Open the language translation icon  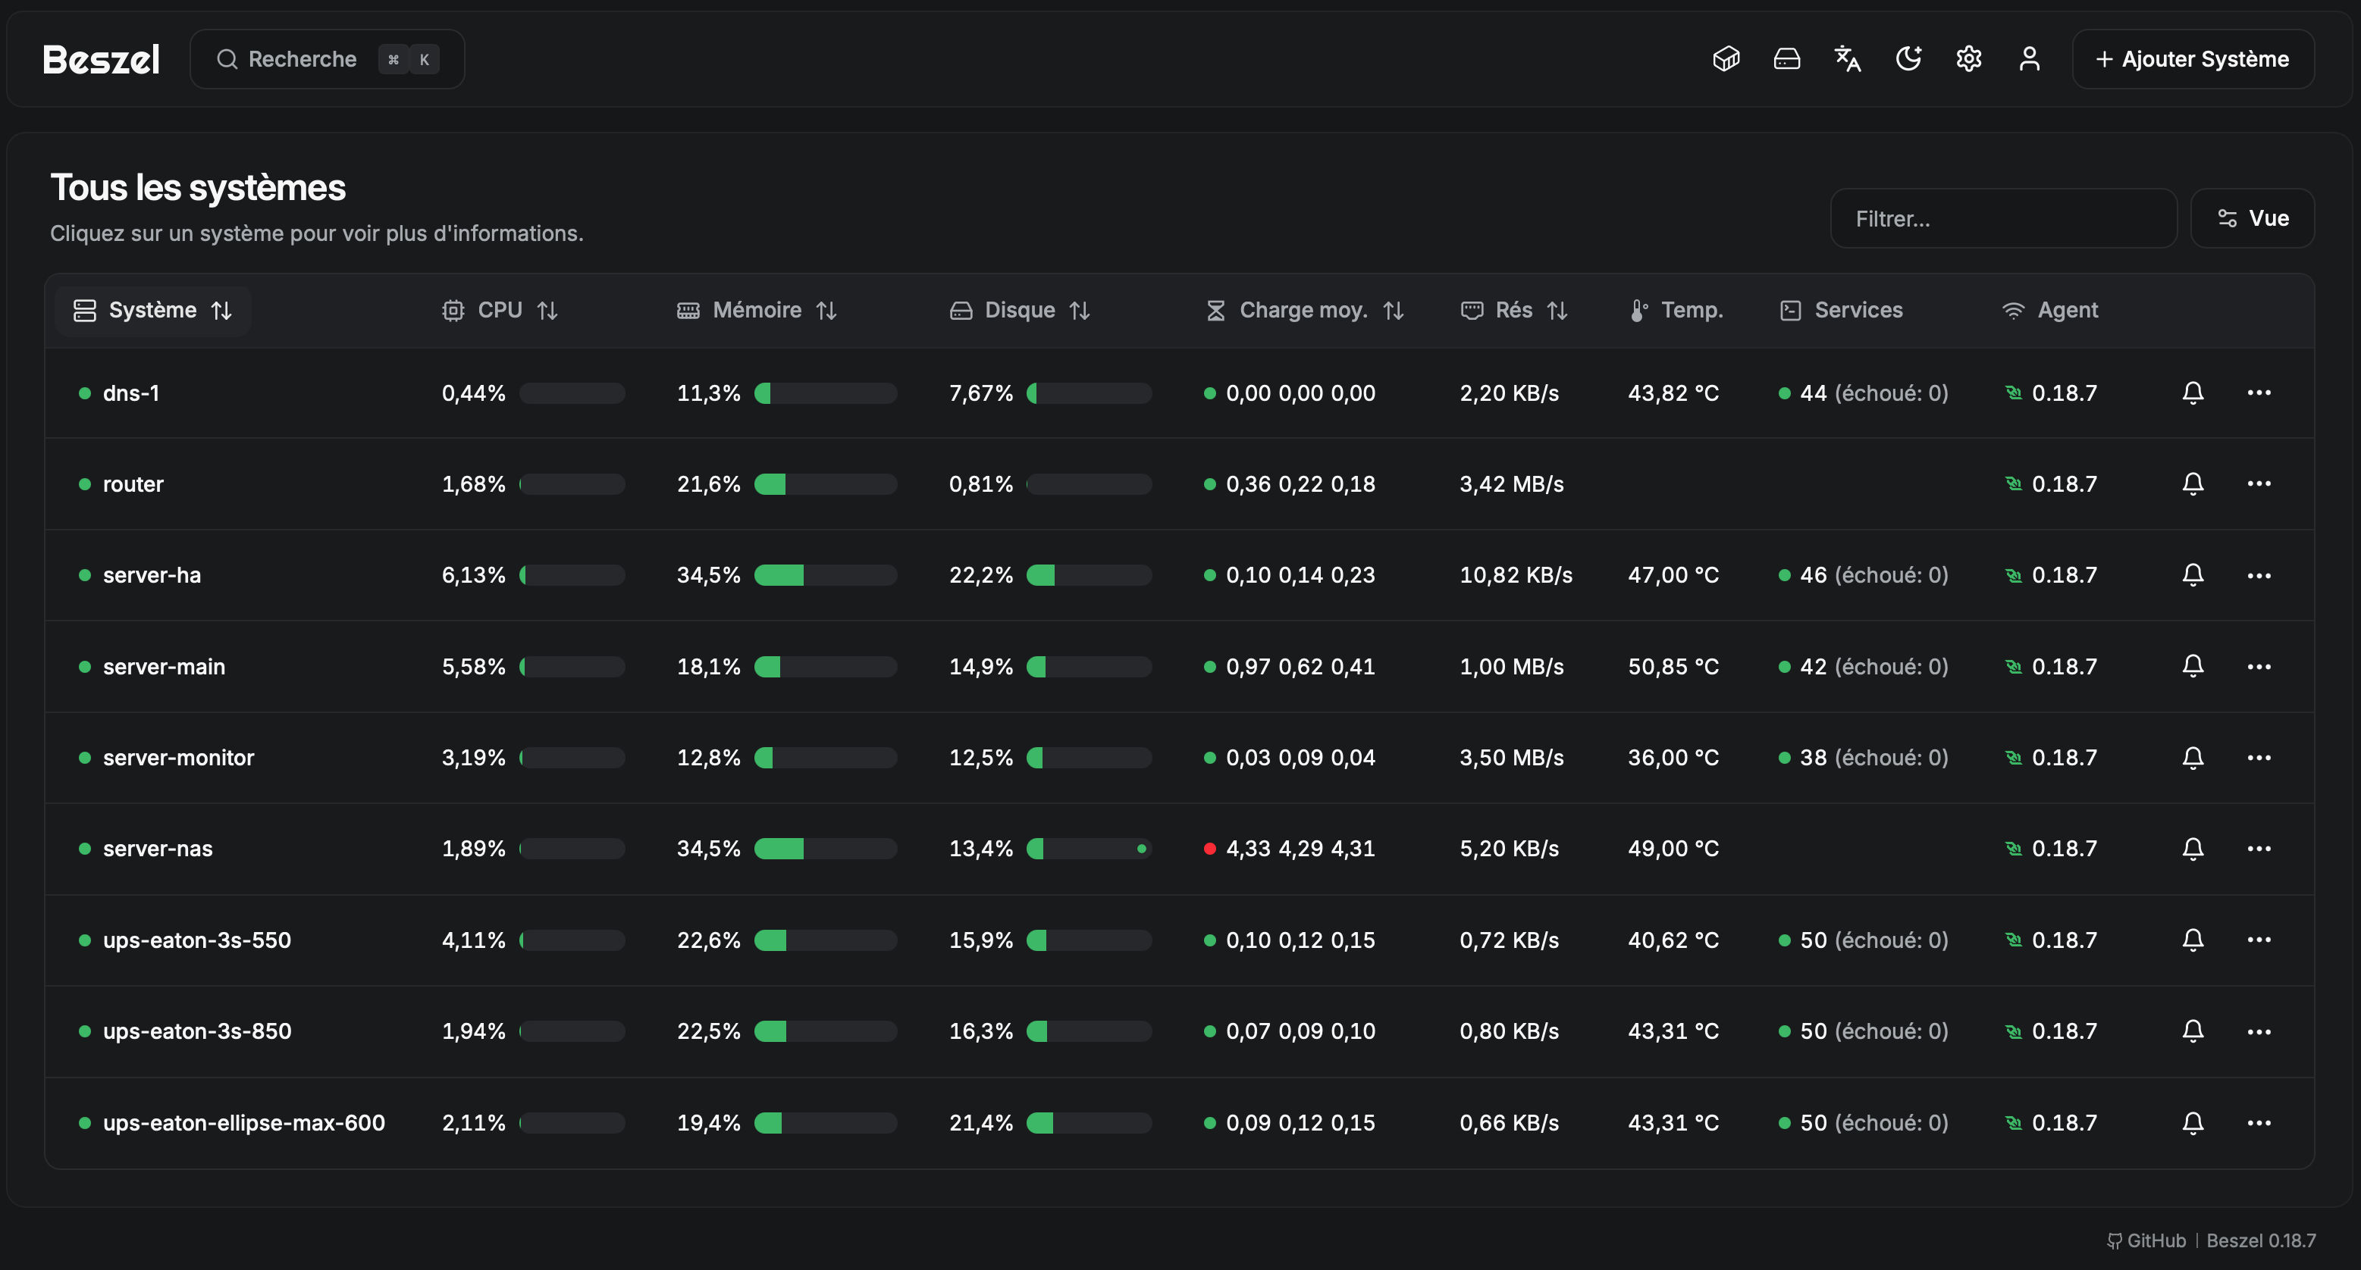click(x=1847, y=58)
